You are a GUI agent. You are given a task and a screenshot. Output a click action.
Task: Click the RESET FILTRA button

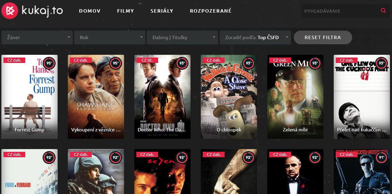pyautogui.click(x=323, y=37)
